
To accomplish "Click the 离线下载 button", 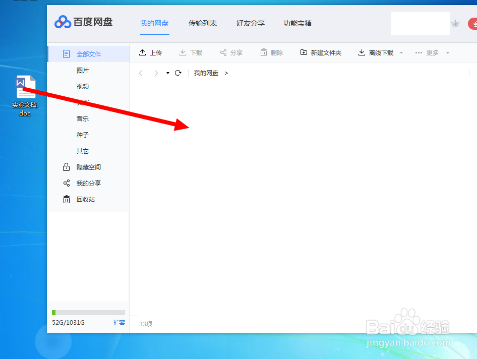I will coord(376,52).
